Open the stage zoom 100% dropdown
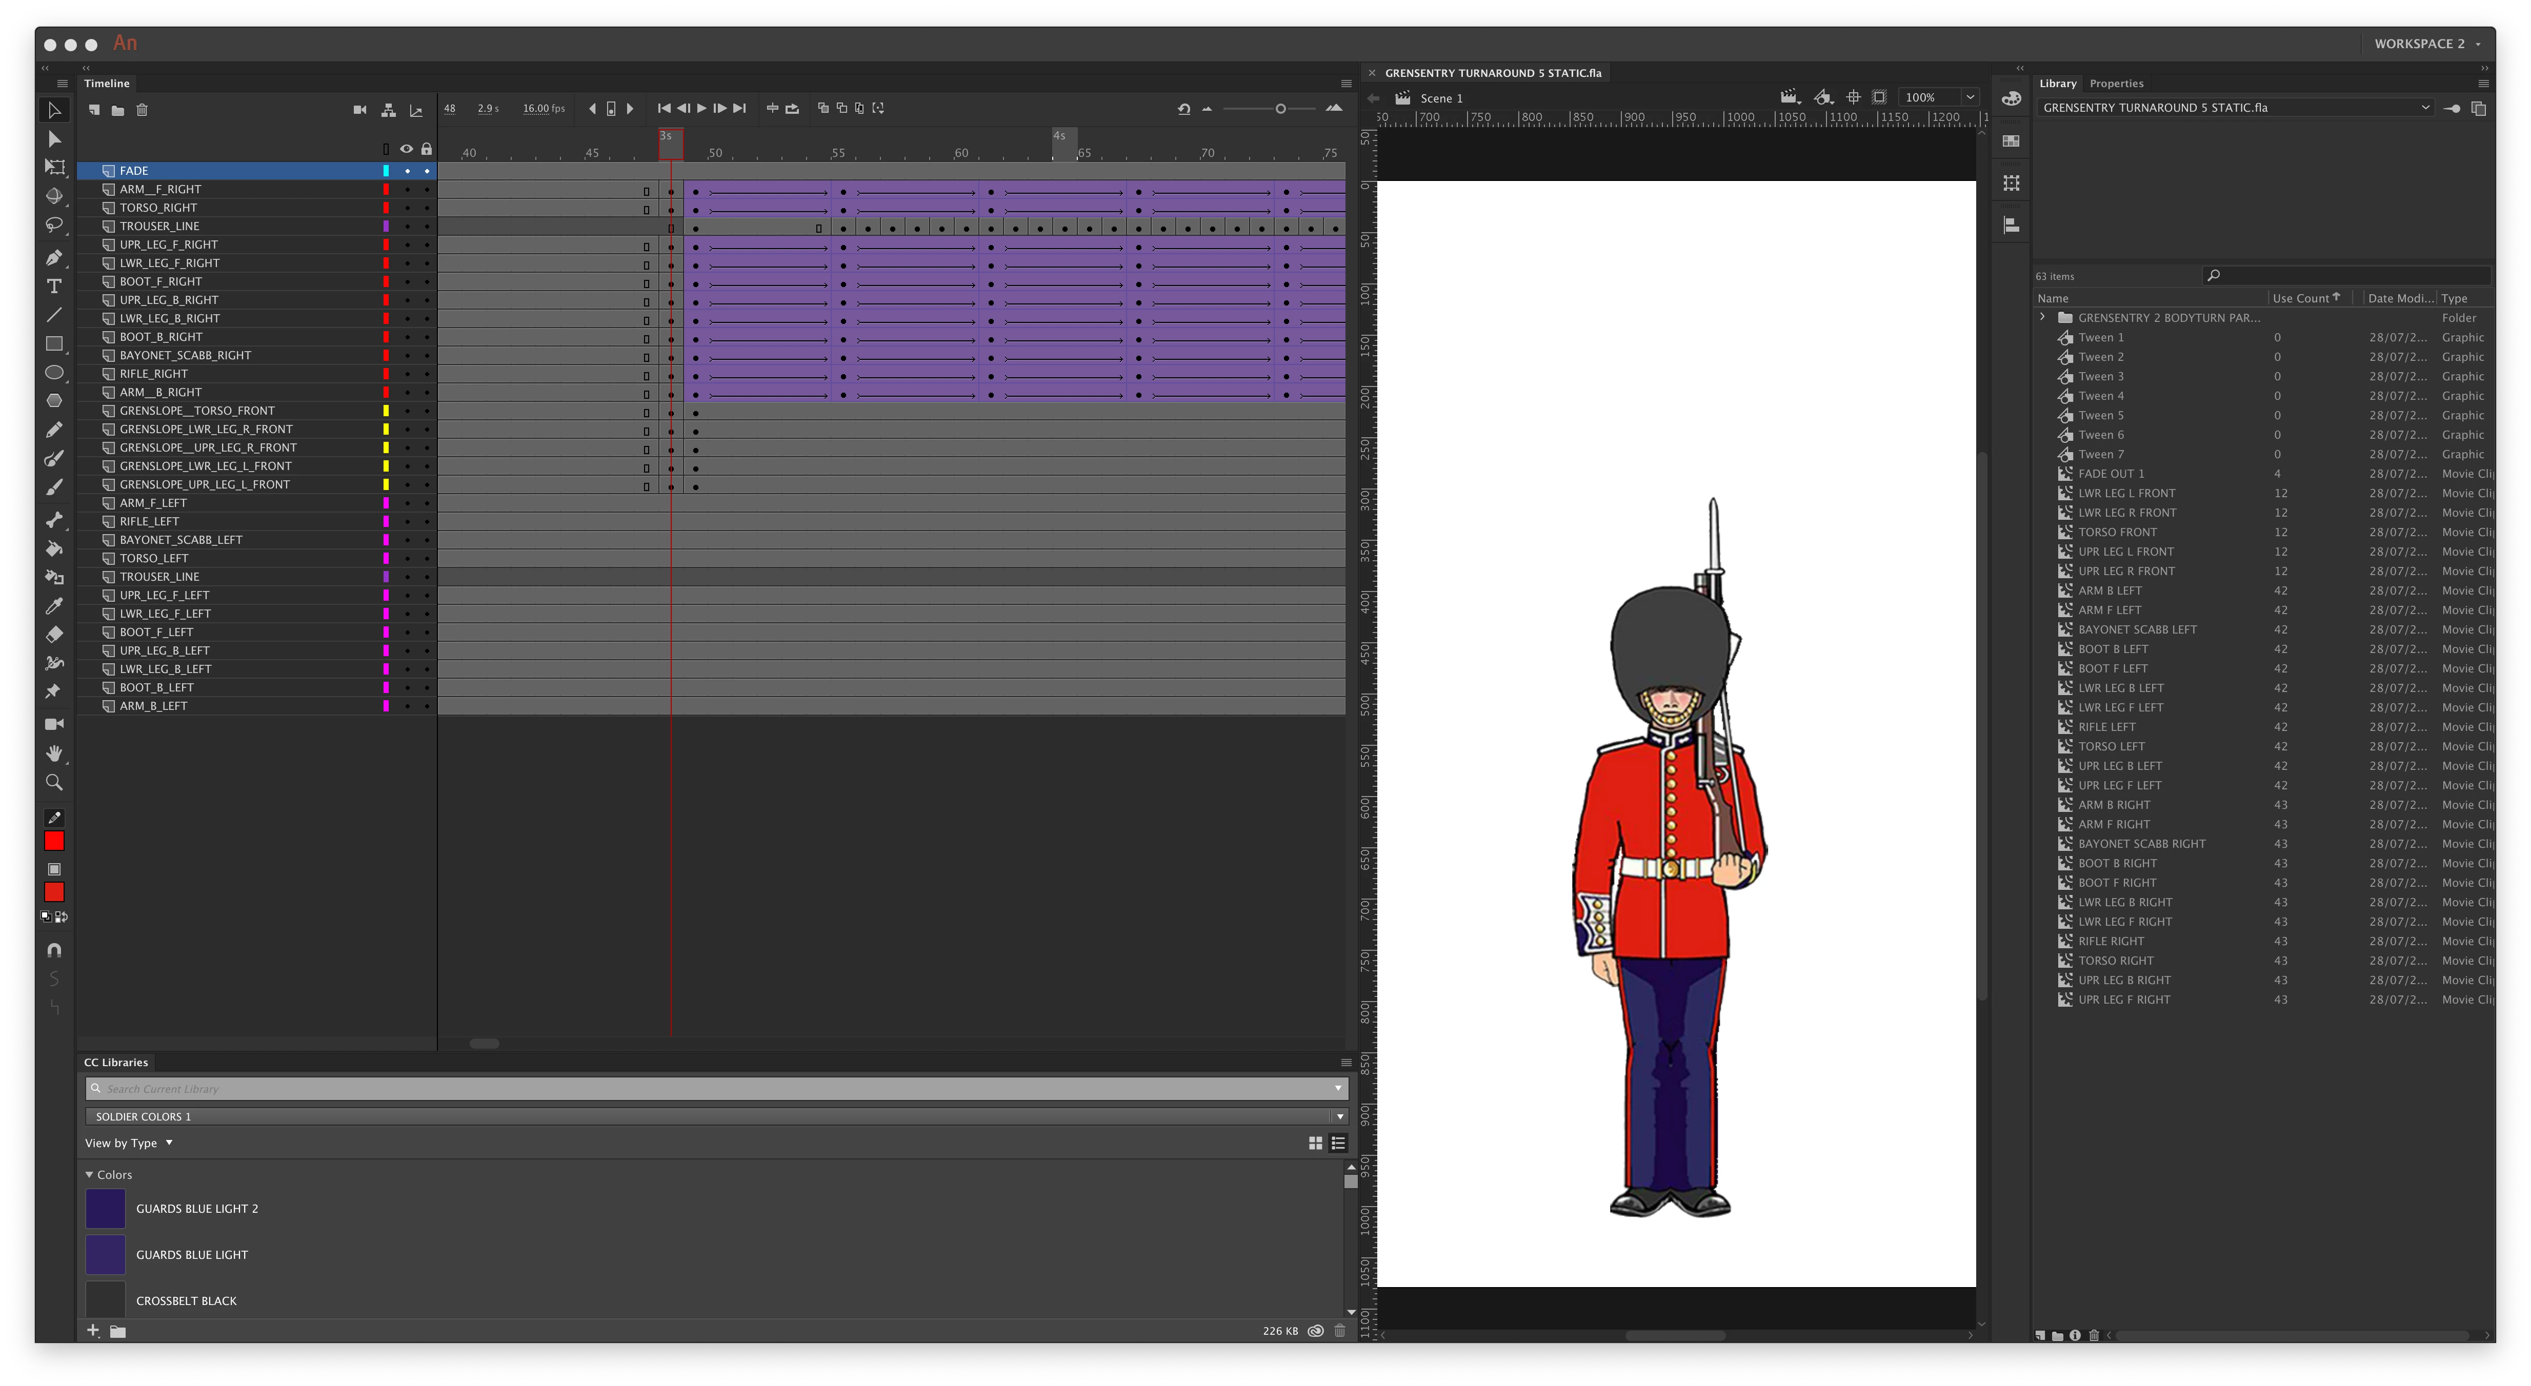Image resolution: width=2531 pixels, height=1386 pixels. pyautogui.click(x=1970, y=97)
